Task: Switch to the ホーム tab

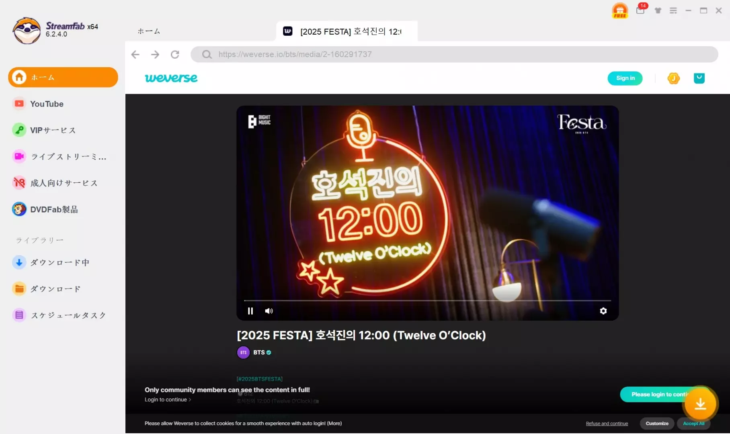Action: pyautogui.click(x=149, y=31)
